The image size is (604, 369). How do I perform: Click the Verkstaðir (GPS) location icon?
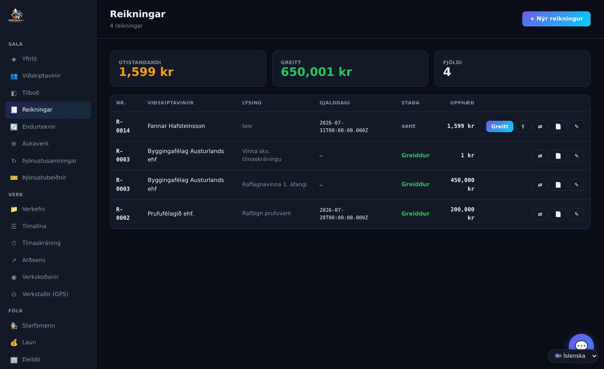(x=14, y=294)
